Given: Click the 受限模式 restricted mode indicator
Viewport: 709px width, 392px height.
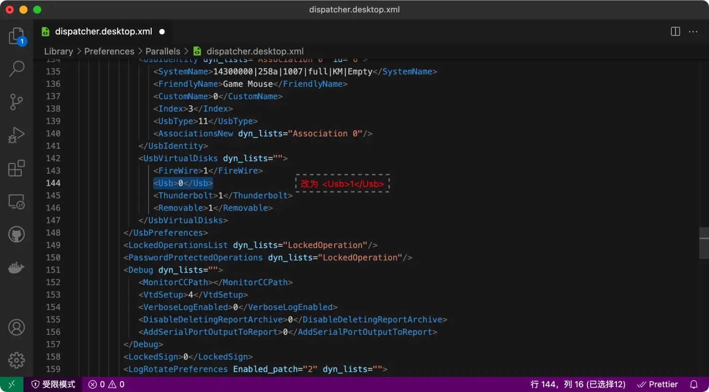Looking at the screenshot, I should point(53,384).
